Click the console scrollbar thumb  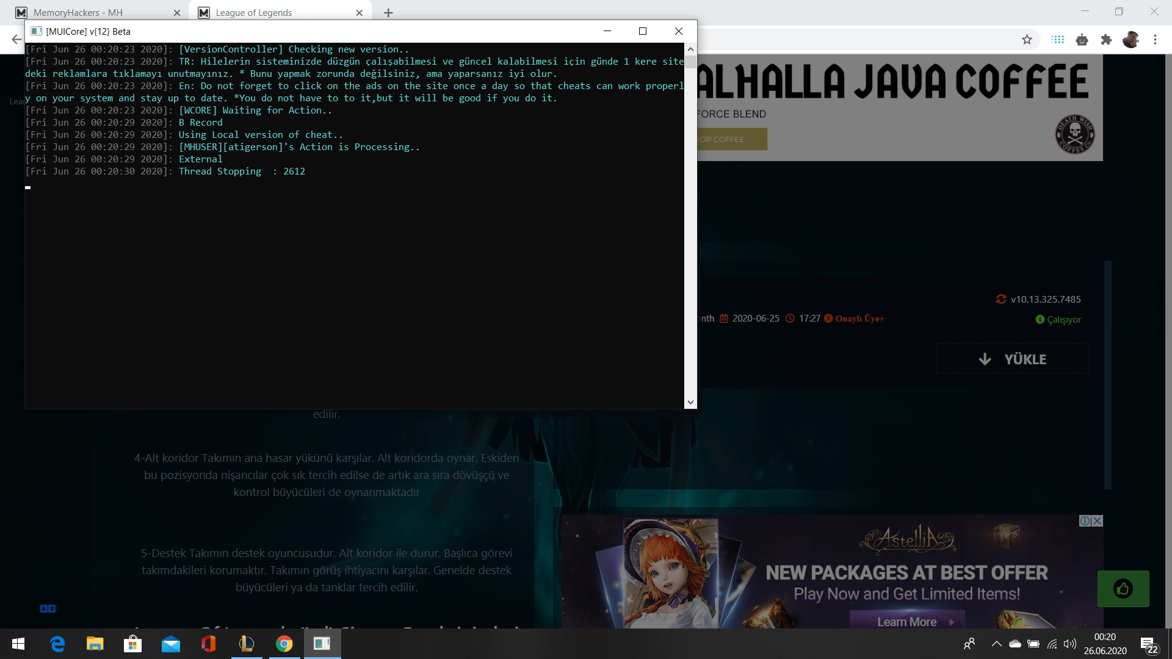tap(690, 62)
